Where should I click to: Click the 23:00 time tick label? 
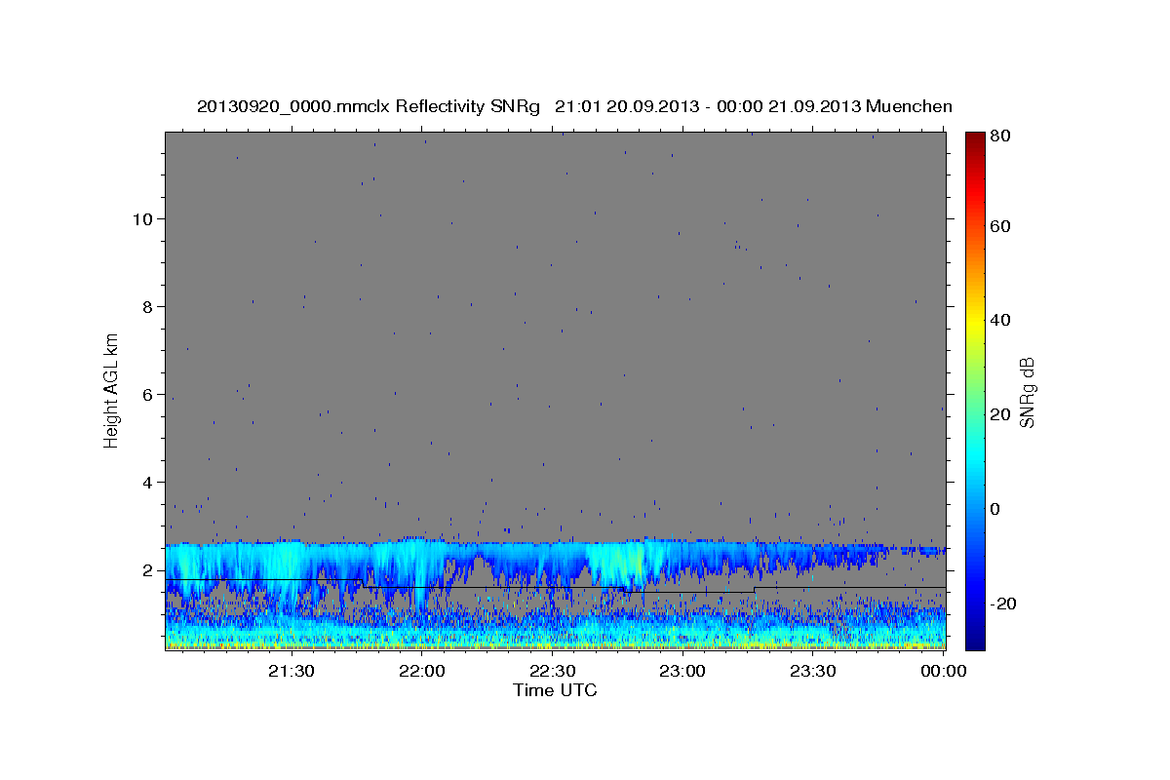[682, 671]
